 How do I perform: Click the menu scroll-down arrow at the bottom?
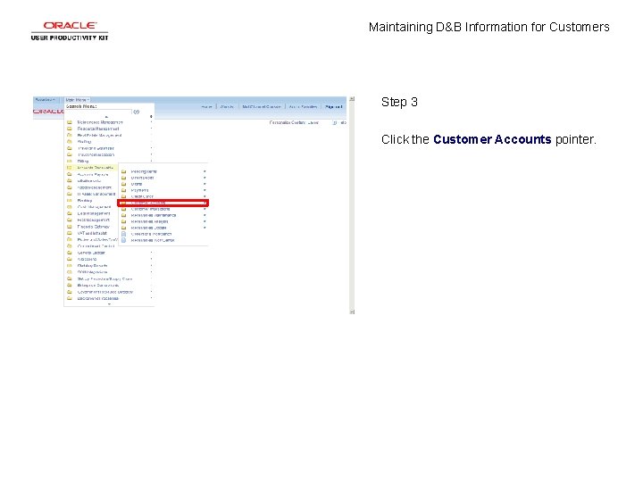point(109,304)
